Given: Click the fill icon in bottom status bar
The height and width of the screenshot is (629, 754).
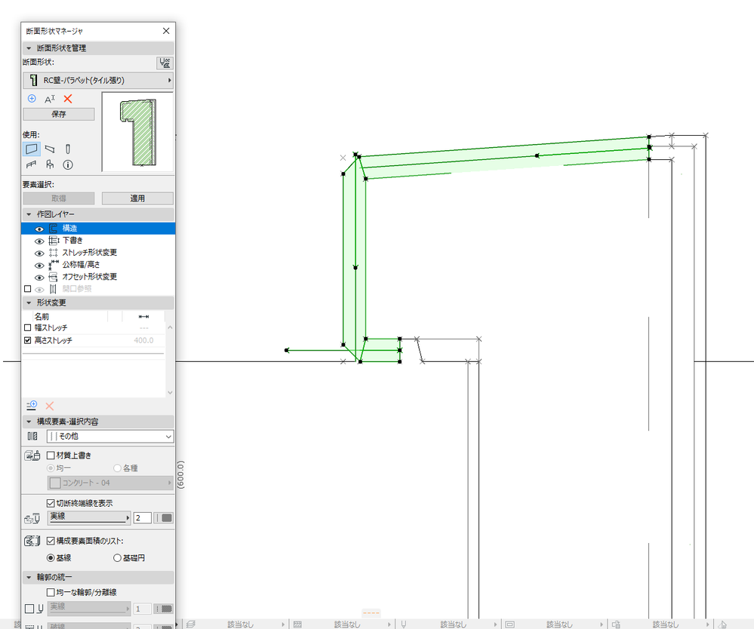Looking at the screenshot, I should pyautogui.click(x=297, y=624).
